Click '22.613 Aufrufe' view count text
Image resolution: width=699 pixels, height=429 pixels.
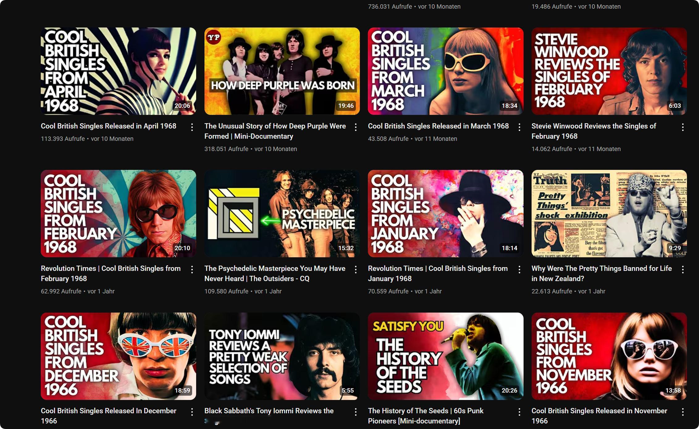552,291
